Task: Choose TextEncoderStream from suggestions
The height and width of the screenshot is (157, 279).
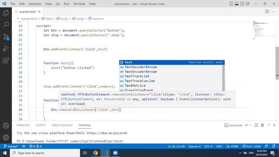Action: [170, 72]
